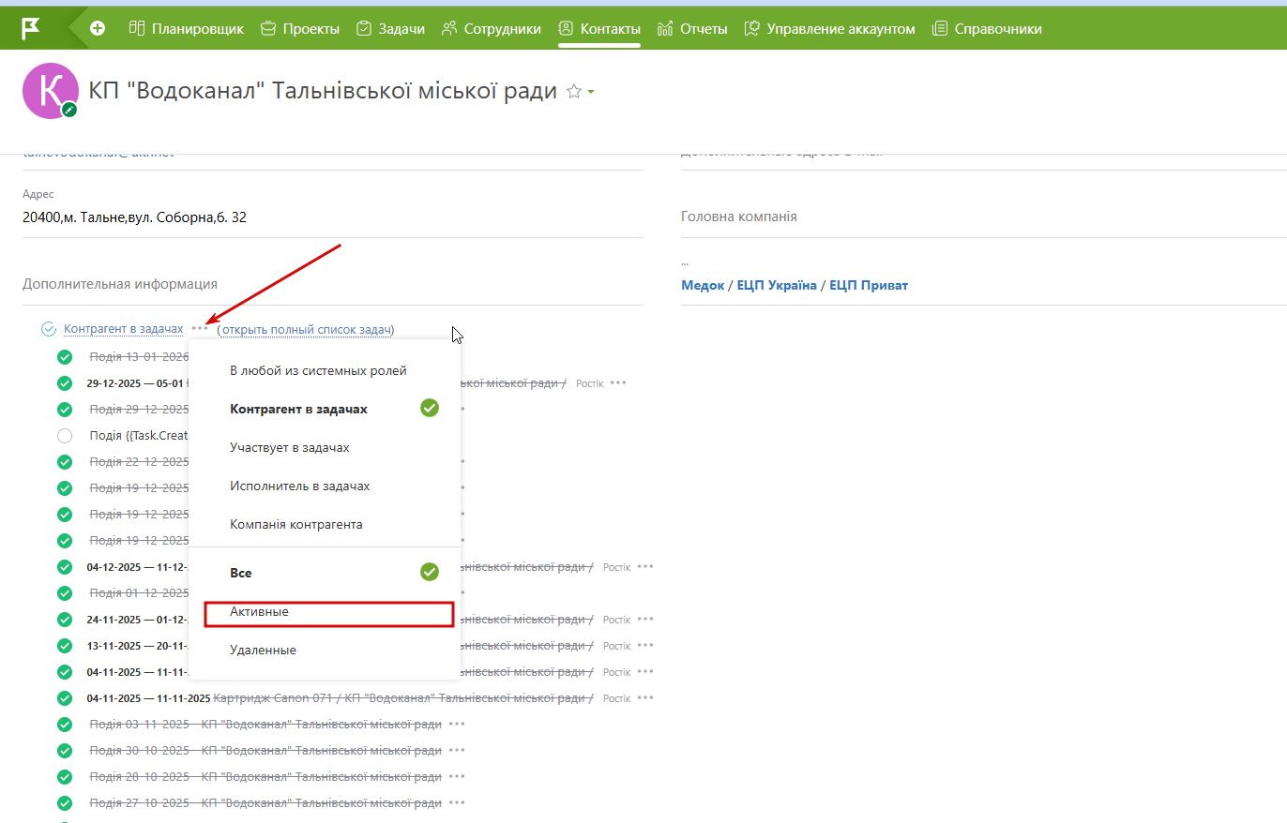Open the Отчеты section
This screenshot has width=1287, height=823.
(692, 29)
